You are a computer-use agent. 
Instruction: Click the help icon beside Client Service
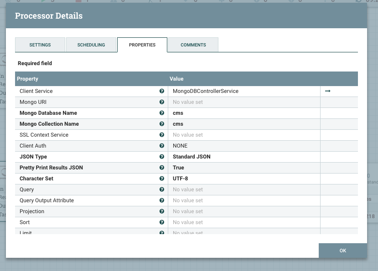point(162,91)
